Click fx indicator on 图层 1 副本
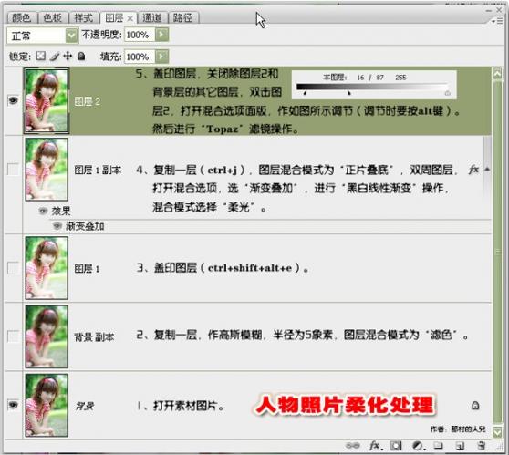This screenshot has height=455, width=509. coord(474,169)
